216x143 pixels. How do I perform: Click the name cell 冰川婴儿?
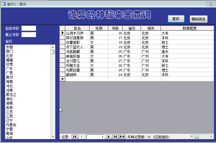click(x=77, y=61)
